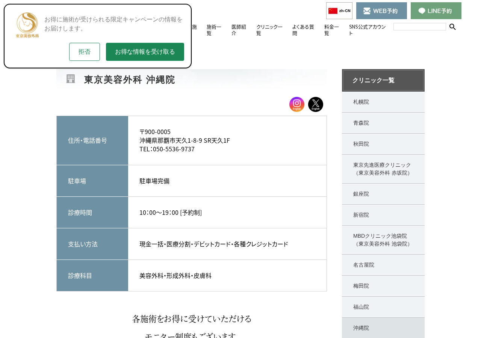Select 新宿院 in the clinic list
Screen dimensions: 481x338
tap(383, 215)
